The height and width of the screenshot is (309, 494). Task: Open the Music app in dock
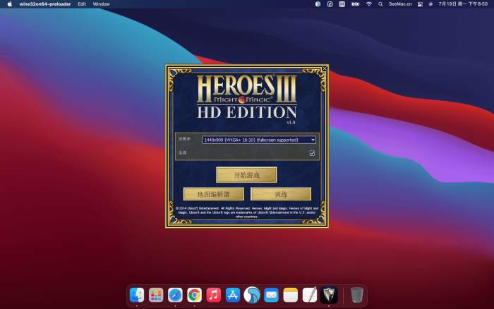(214, 295)
